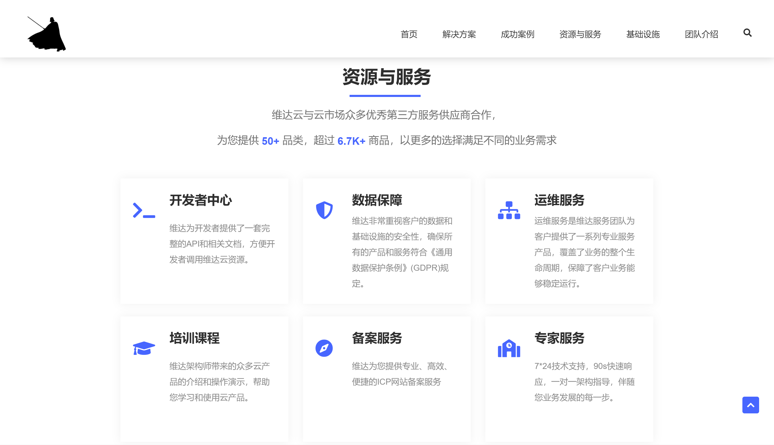This screenshot has height=445, width=774.
Task: Click the Darth Vader logo
Action: click(47, 34)
